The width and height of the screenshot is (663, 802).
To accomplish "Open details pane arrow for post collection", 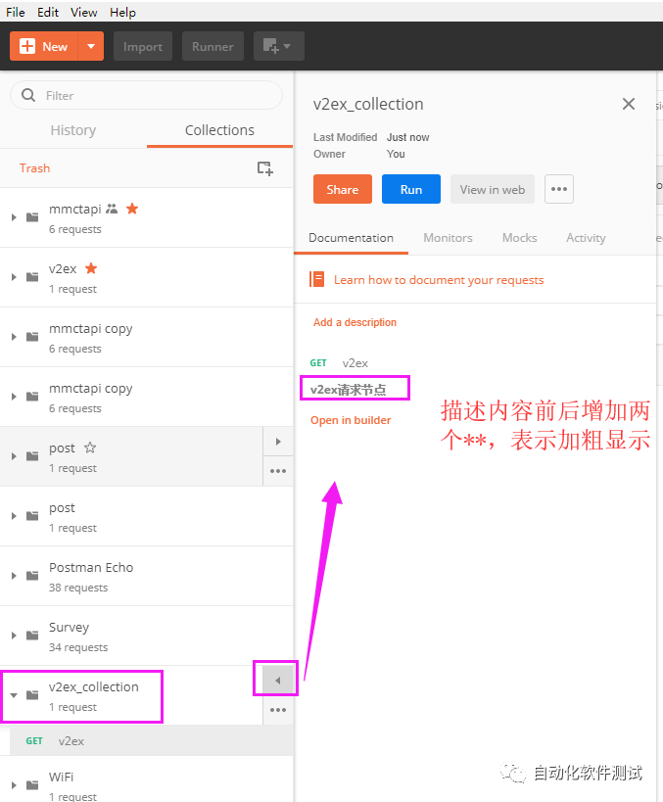I will 278,442.
